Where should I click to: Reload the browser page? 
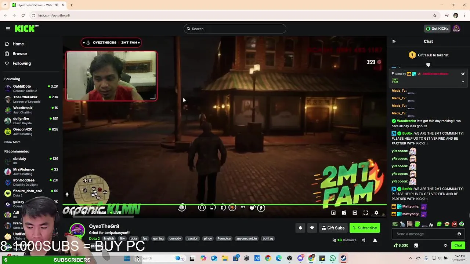(x=23, y=15)
